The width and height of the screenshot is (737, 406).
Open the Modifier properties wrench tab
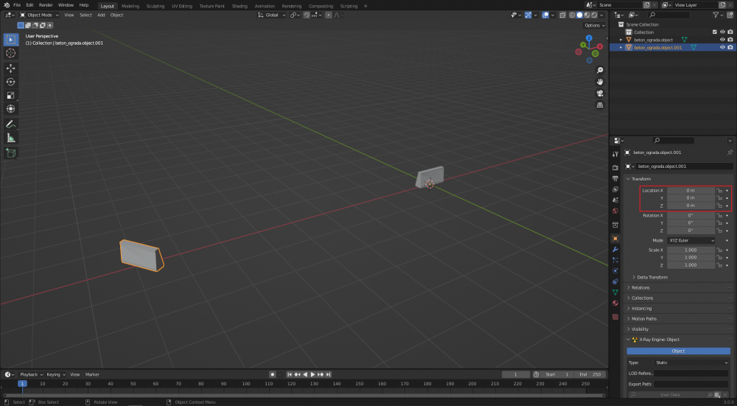[615, 249]
